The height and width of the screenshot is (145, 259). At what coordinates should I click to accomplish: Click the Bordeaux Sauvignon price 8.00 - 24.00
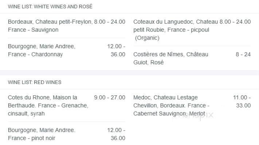click(110, 22)
